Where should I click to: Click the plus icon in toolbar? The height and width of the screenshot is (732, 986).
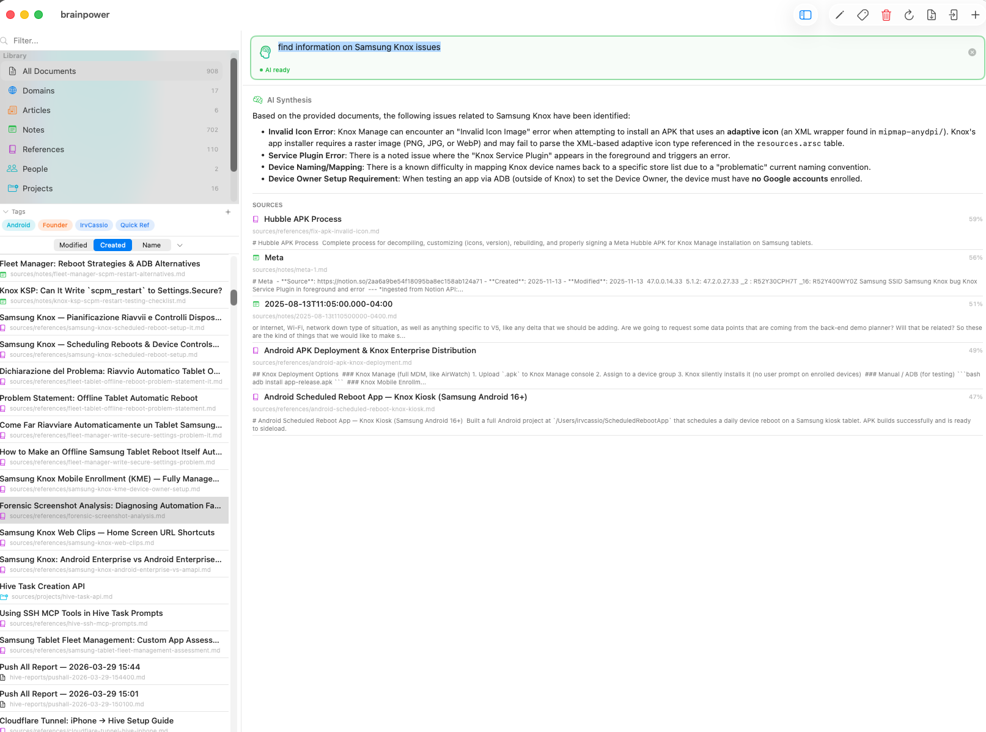click(x=976, y=15)
